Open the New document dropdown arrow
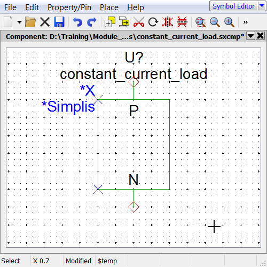267x267 pixels. pos(19,22)
